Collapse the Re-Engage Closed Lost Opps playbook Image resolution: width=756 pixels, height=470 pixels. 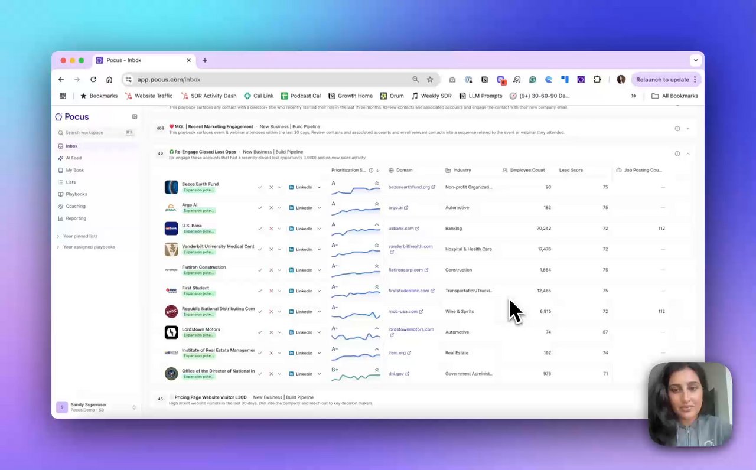click(x=688, y=154)
